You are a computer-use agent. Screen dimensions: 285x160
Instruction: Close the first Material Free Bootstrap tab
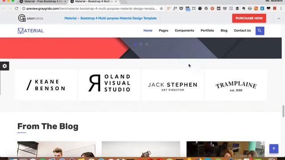point(65,1)
